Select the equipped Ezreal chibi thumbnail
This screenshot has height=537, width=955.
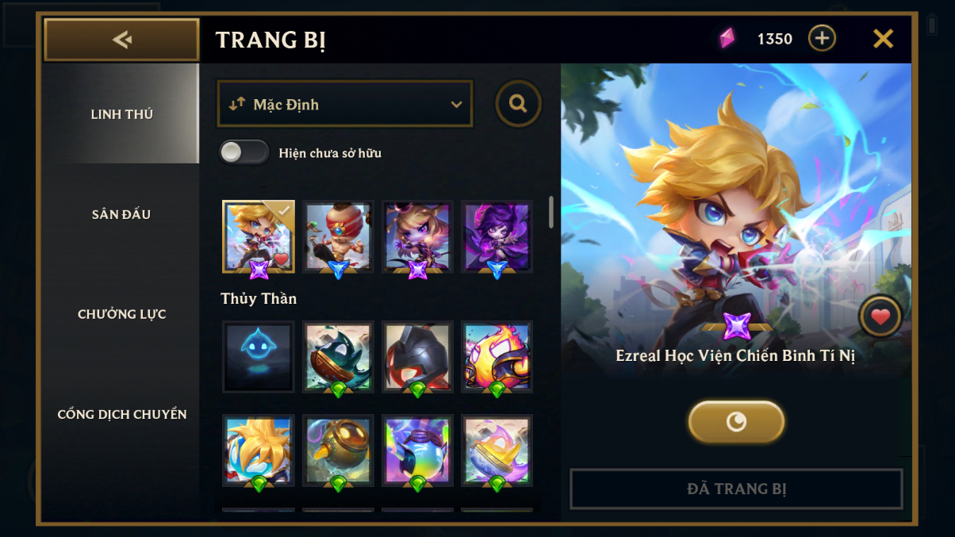(259, 236)
